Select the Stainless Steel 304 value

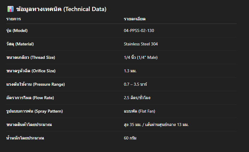pyautogui.click(x=141, y=44)
